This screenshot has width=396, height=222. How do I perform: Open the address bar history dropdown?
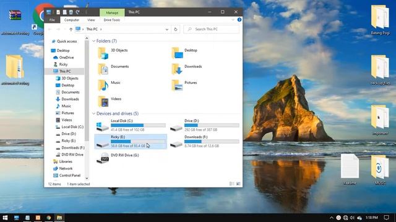[x=167, y=29]
